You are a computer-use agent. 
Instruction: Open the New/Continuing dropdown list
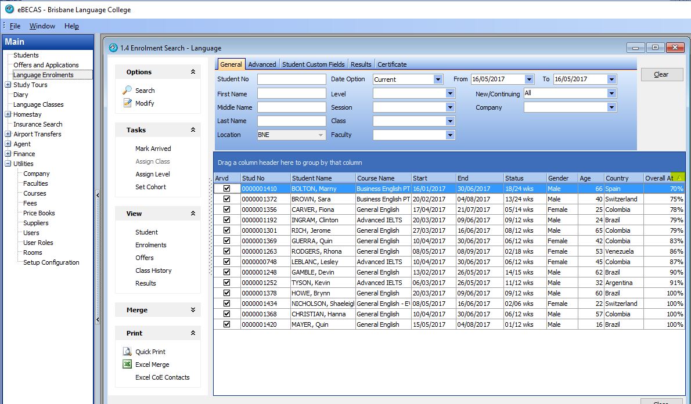click(x=611, y=93)
